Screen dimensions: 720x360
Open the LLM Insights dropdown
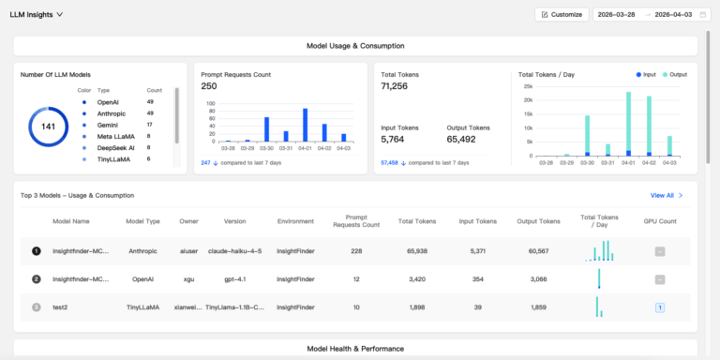click(37, 14)
